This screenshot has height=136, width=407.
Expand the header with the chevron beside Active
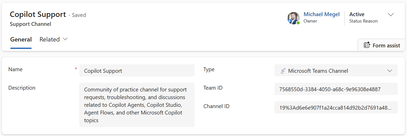(x=391, y=15)
